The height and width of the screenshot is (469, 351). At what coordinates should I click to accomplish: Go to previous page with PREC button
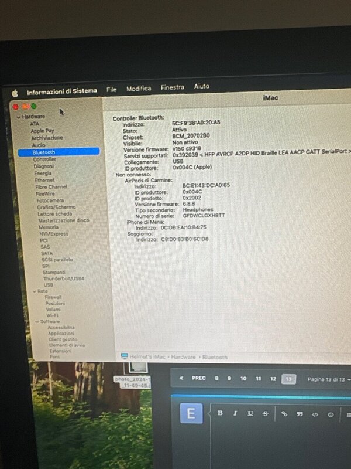click(x=199, y=378)
